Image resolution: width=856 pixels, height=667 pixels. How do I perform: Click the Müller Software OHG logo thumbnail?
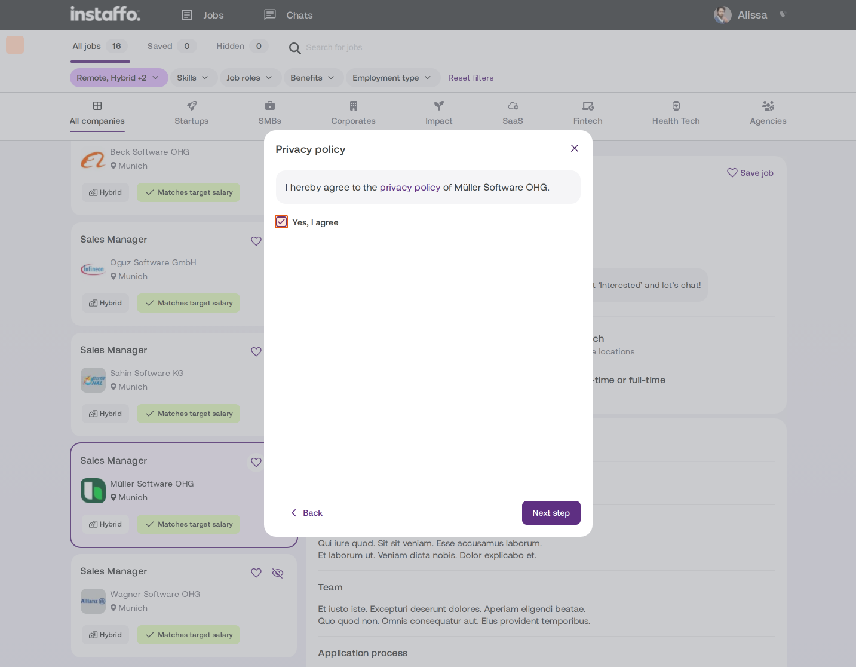[93, 491]
